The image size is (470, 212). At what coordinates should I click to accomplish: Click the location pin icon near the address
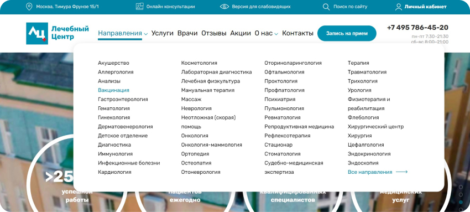29,7
